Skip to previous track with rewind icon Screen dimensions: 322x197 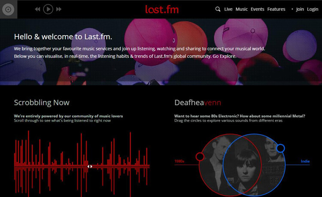click(38, 9)
